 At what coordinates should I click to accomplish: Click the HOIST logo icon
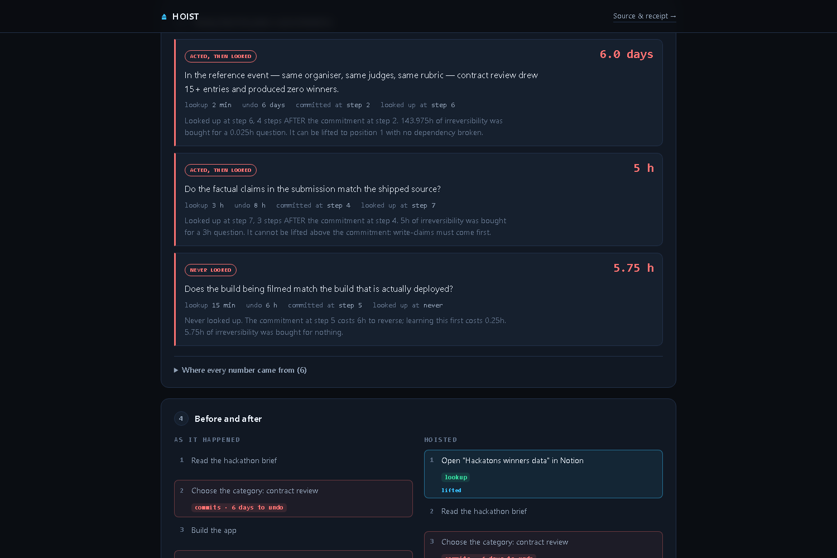tap(164, 17)
